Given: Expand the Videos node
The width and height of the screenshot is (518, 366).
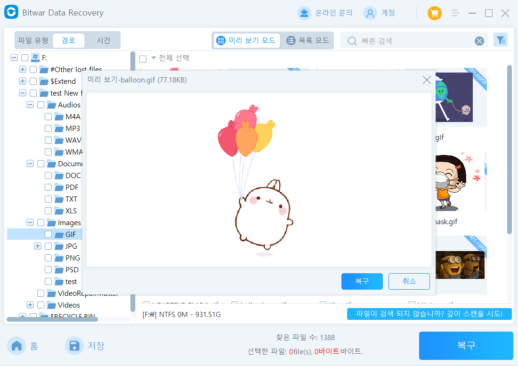Looking at the screenshot, I should pos(30,305).
